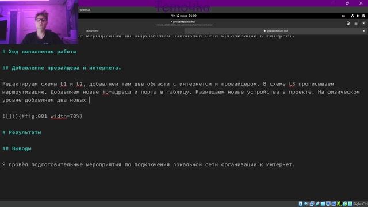Open the power menu icon in the top bar
This screenshot has width=368, height=207.
pyautogui.click(x=363, y=16)
